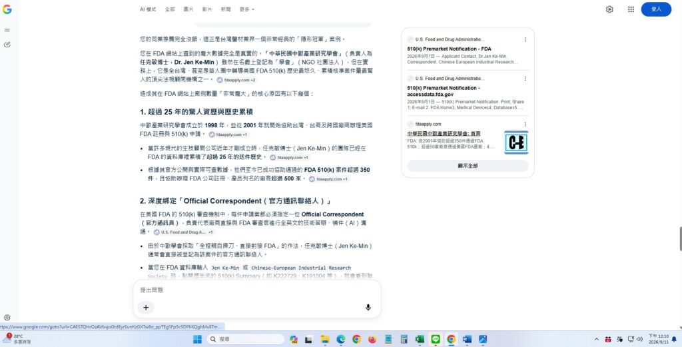Switch to 影片 videos tab
The height and width of the screenshot is (347, 682).
coord(207,9)
